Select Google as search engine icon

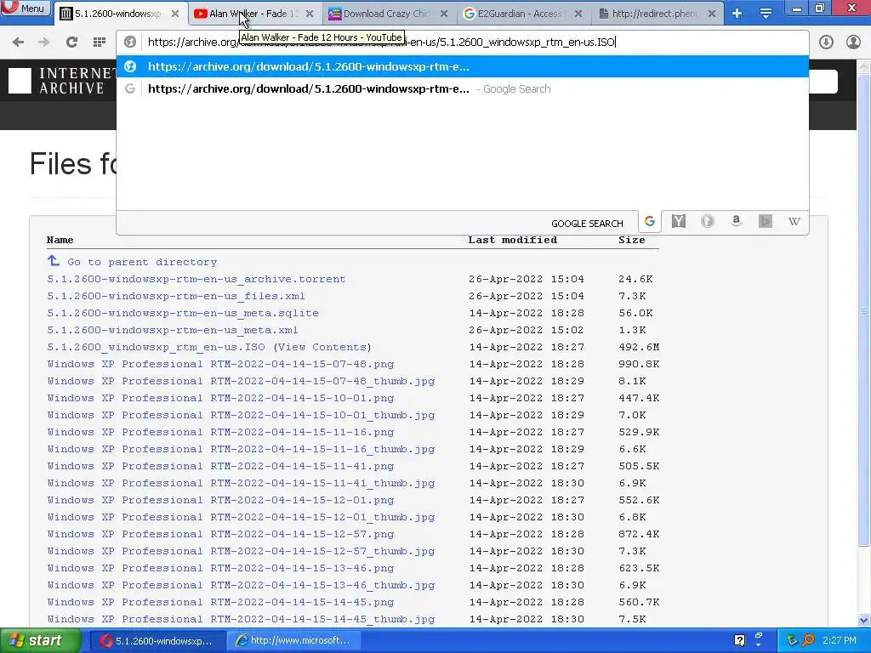pos(649,222)
